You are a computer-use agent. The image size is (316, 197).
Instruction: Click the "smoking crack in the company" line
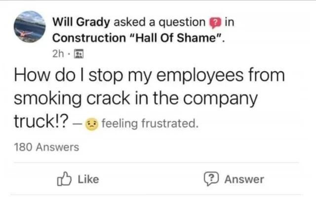pyautogui.click(x=136, y=99)
